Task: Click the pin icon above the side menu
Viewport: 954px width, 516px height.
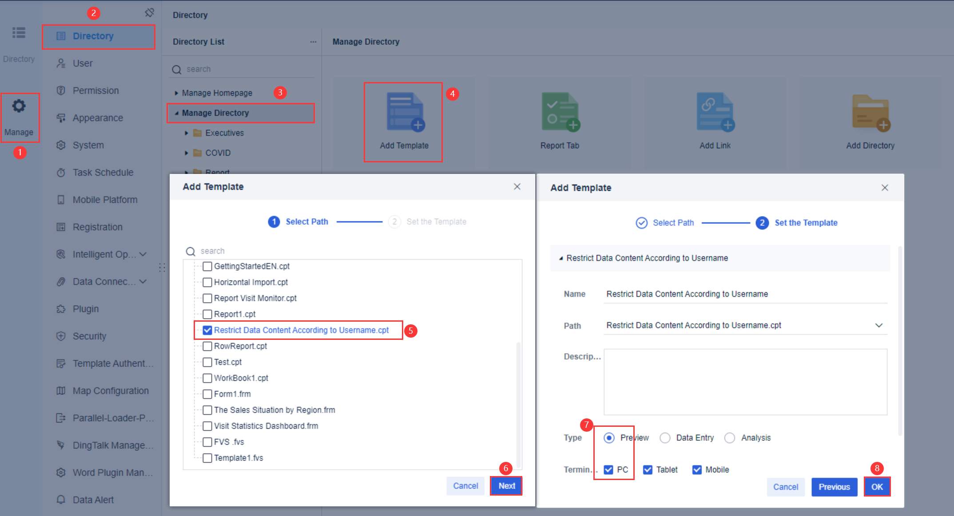Action: pyautogui.click(x=150, y=13)
